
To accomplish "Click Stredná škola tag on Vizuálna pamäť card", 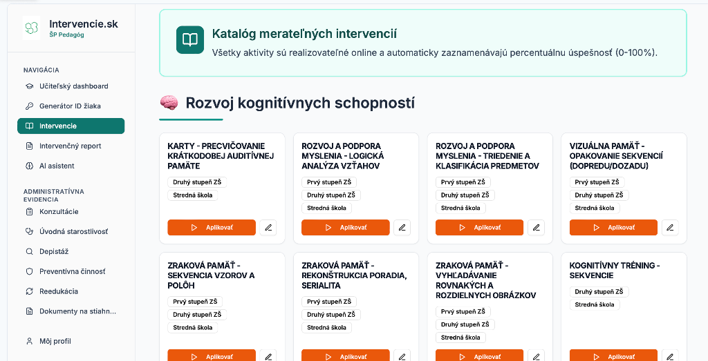I will 595,208.
